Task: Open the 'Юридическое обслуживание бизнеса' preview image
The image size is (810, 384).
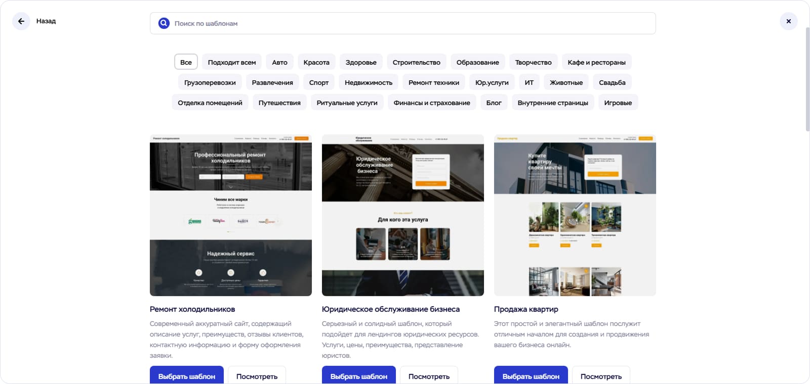Action: (x=403, y=215)
